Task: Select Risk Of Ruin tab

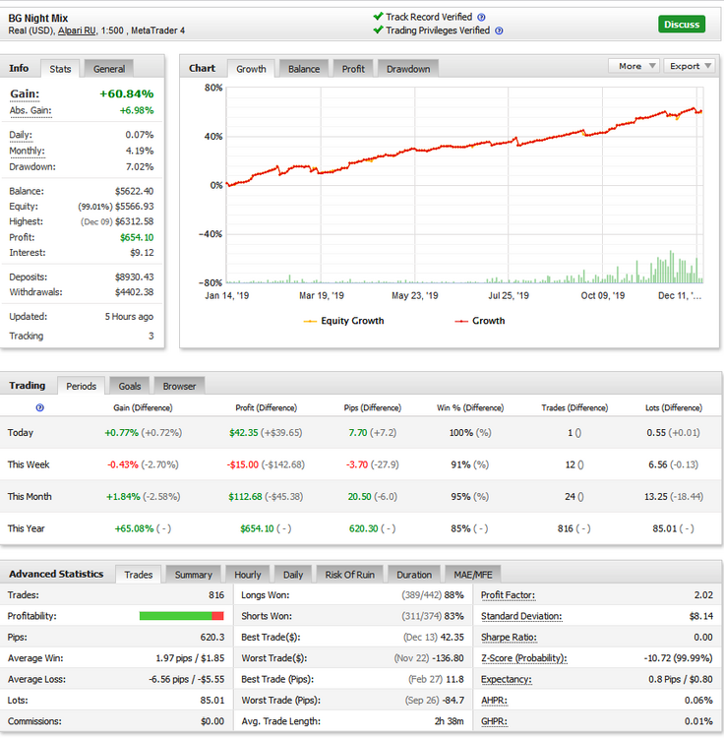Action: click(x=349, y=575)
